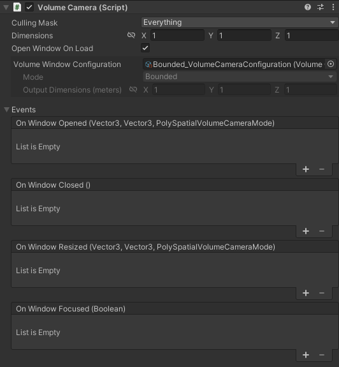
Task: Toggle Output Dimensions constraint link icon
Action: 133,89
